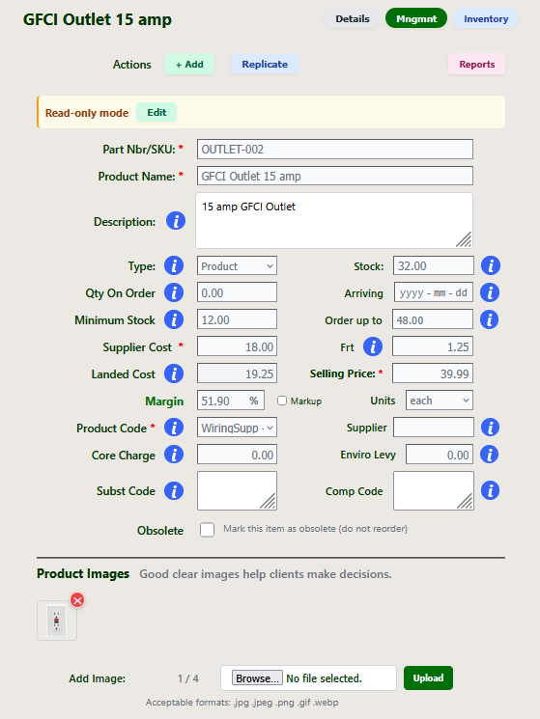Click the Part Nbr/SKU field
The image size is (540, 719).
coord(335,149)
